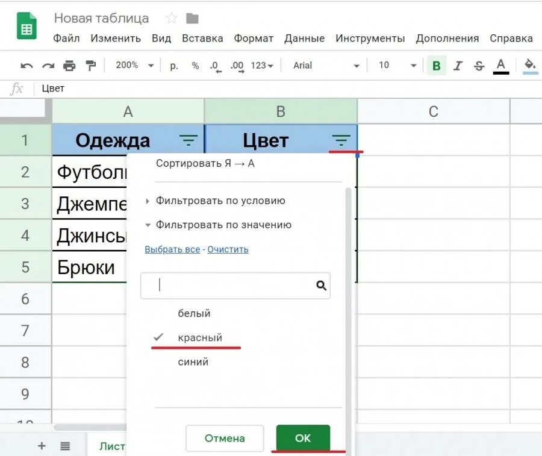Redo the last action
Viewport: 542px width, 456px height.
(x=48, y=65)
